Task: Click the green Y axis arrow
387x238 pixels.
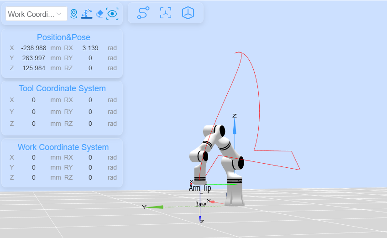Action: (x=155, y=207)
